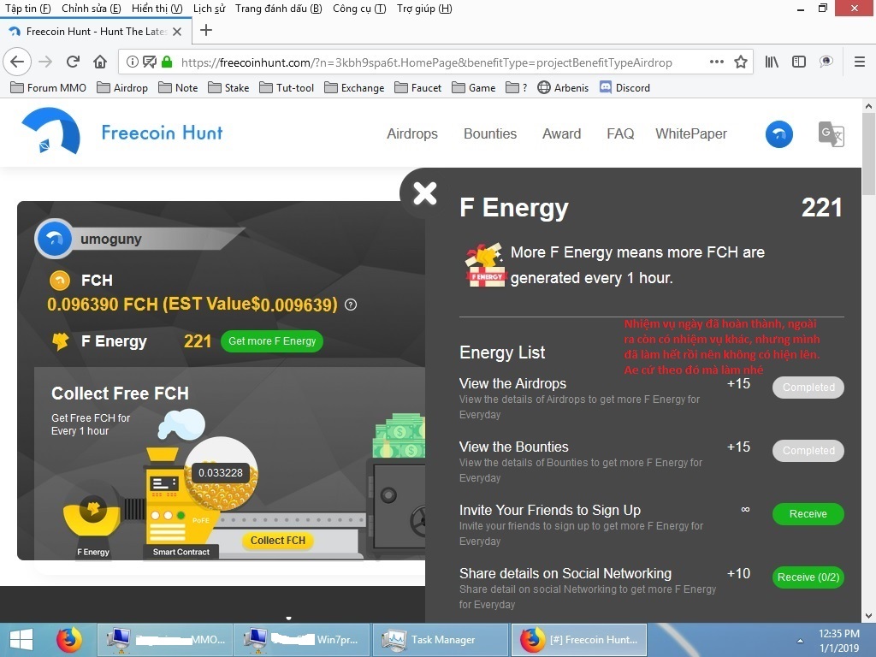
Task: Open the Arbenis bookmark
Action: click(563, 88)
